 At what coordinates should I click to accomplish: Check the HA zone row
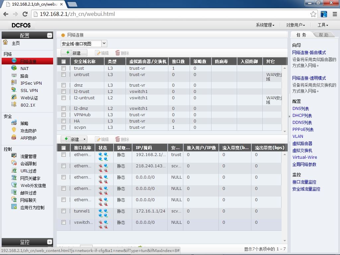click(63, 121)
